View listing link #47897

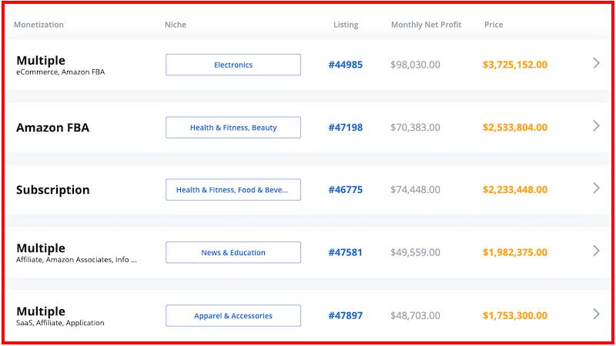345,316
